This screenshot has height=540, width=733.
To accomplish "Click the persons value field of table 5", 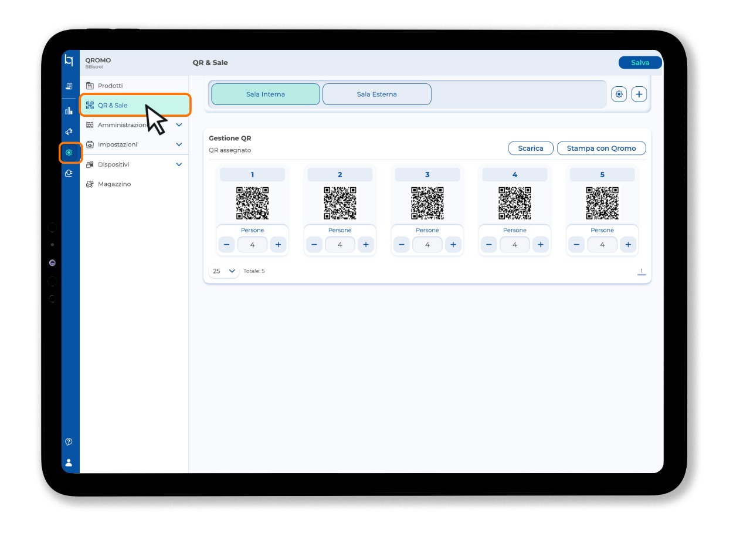I will 602,245.
